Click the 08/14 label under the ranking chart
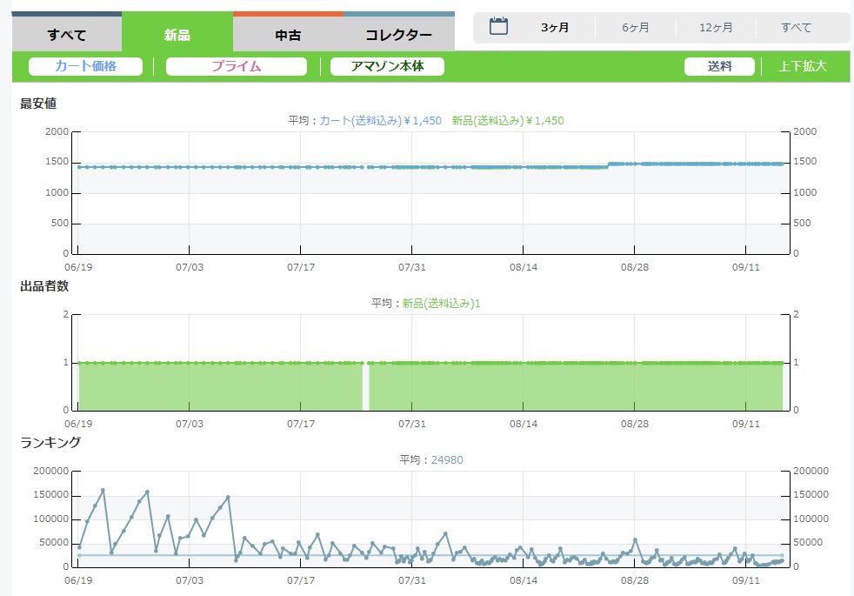Image resolution: width=854 pixels, height=596 pixels. coord(524,580)
